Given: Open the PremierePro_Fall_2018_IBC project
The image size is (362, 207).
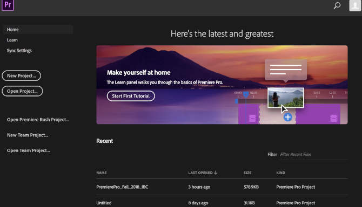Looking at the screenshot, I should coord(122,187).
